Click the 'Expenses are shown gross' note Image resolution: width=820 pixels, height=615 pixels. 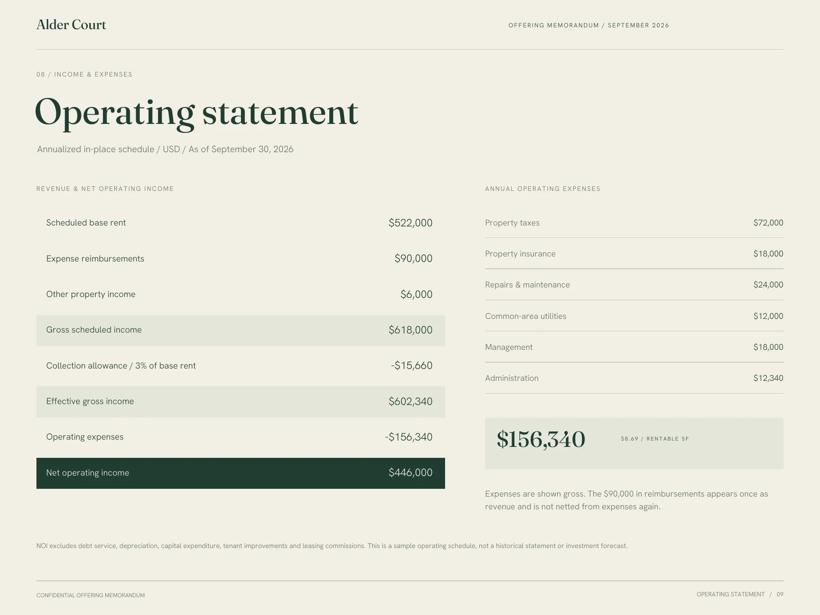coord(626,500)
